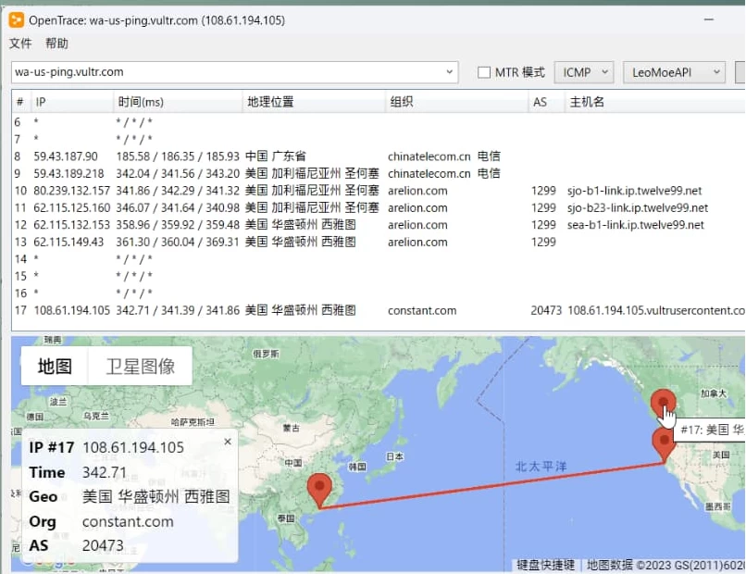Screen dimensions: 746x574
Task: Switch map to 地图 view
Action: point(55,367)
